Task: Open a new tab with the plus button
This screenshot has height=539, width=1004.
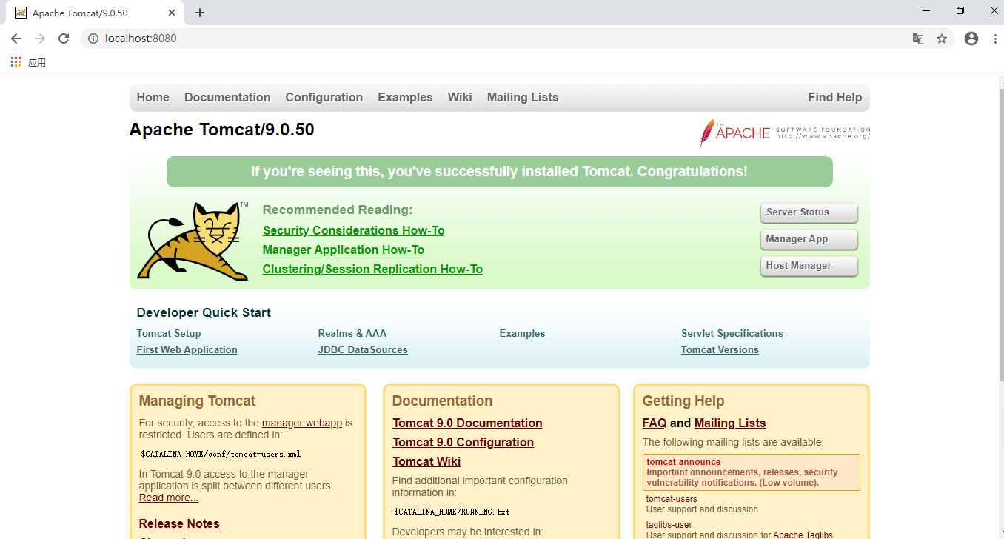Action: click(x=200, y=13)
